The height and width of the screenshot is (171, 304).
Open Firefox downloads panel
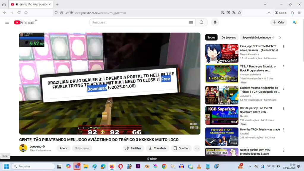(269, 13)
